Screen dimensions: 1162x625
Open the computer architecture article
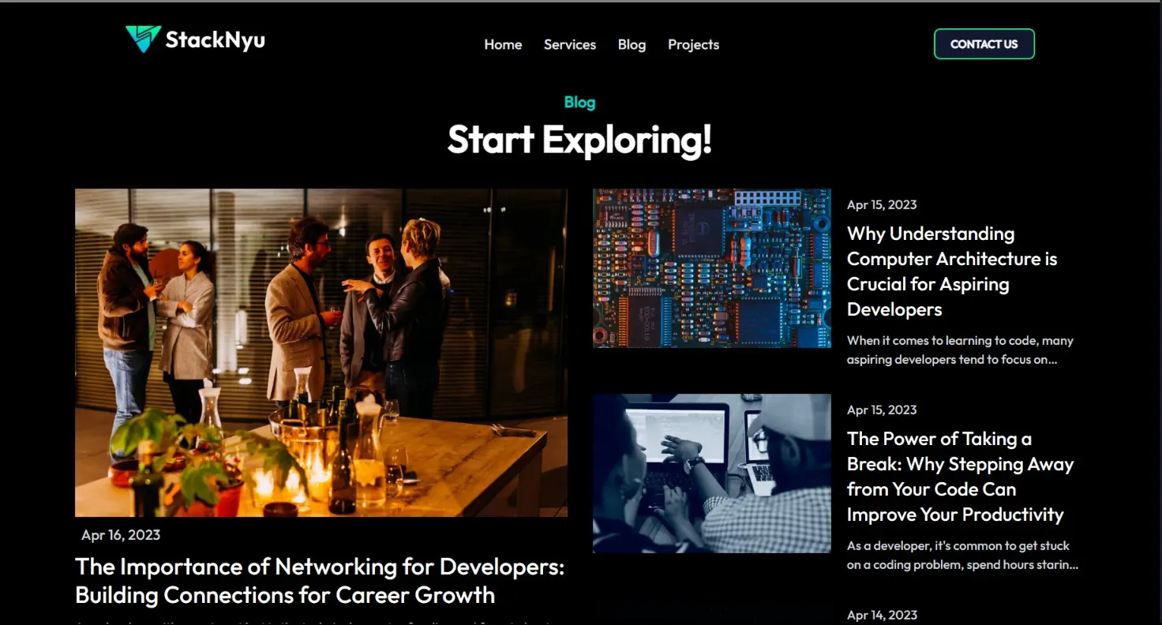tap(952, 271)
